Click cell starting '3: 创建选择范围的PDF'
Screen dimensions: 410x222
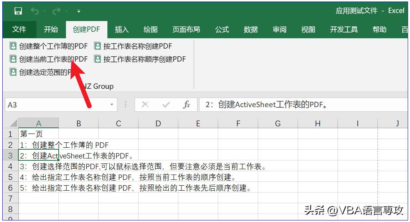pos(39,166)
